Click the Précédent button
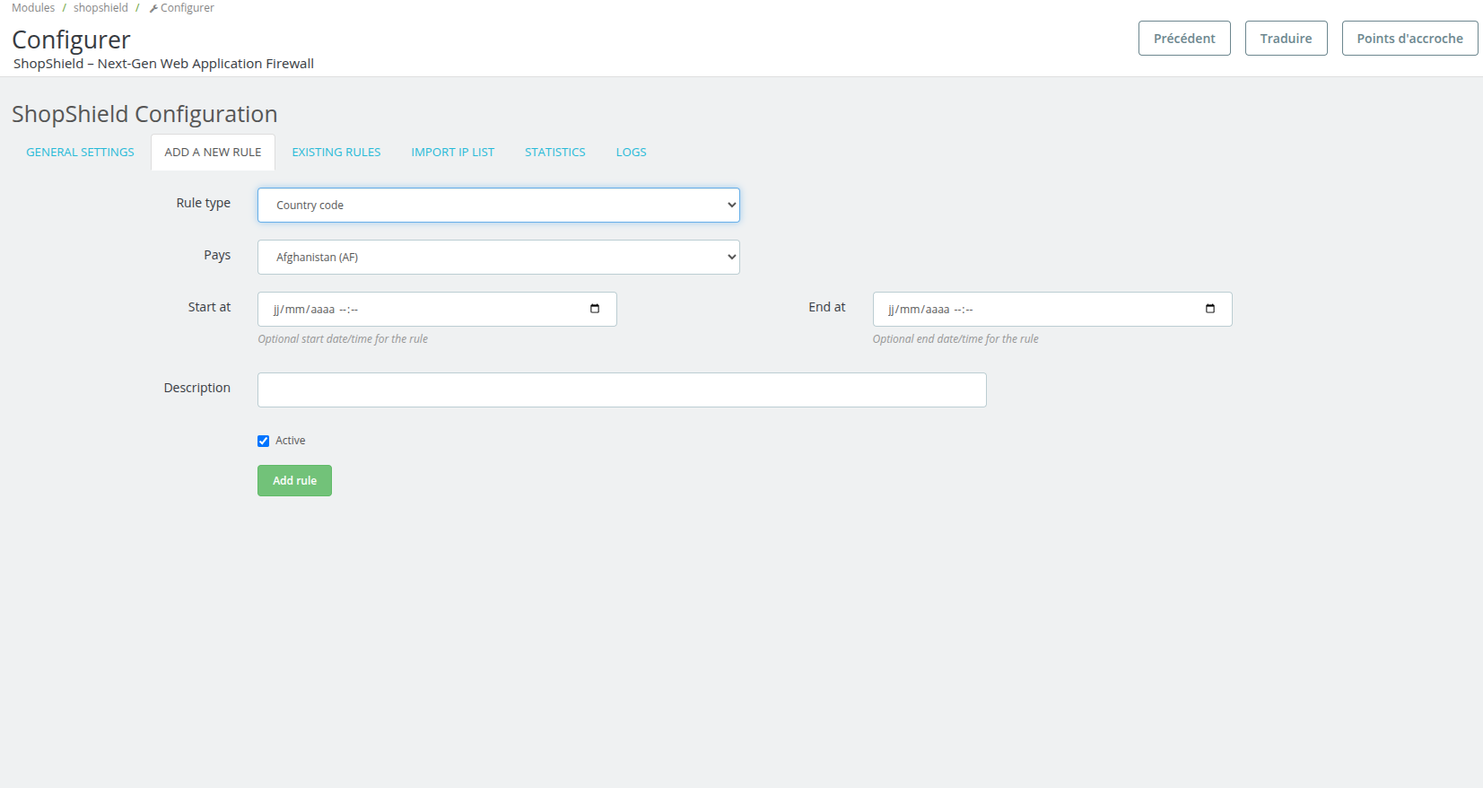 pos(1184,39)
